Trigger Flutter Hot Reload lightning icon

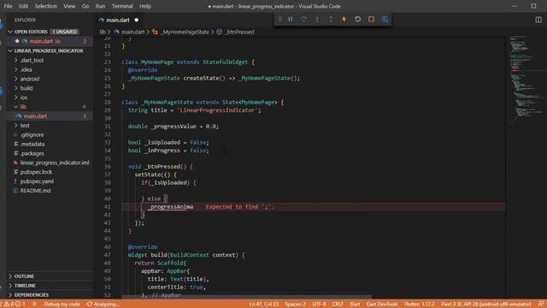(x=344, y=19)
